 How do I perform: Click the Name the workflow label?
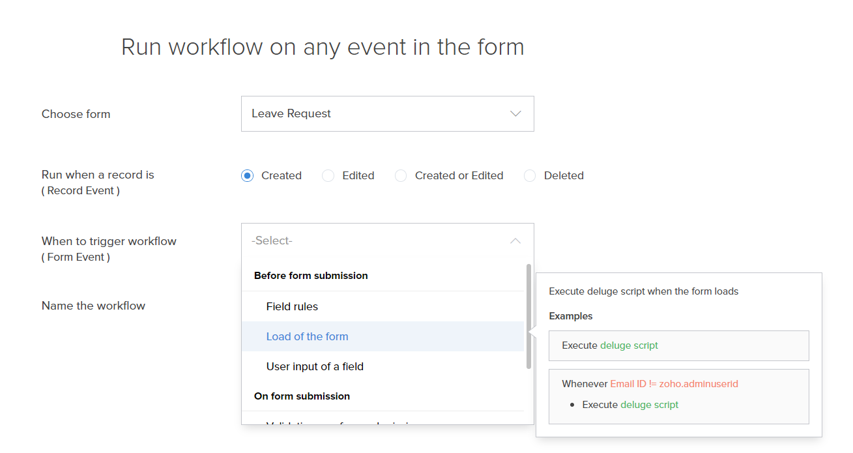click(93, 306)
